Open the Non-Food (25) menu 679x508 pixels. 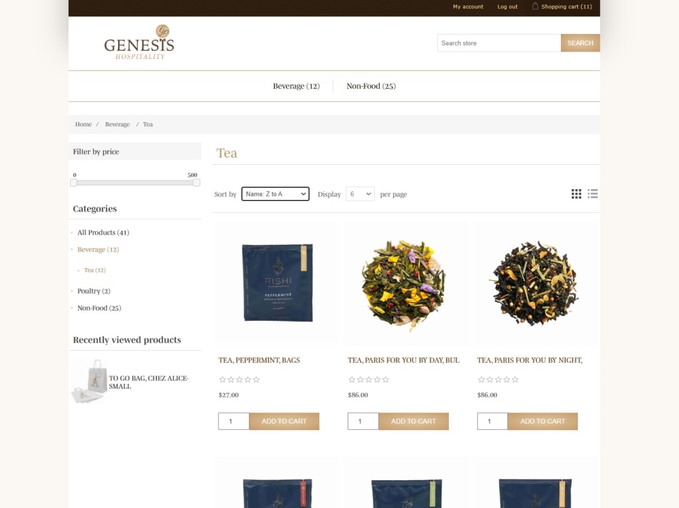click(x=371, y=86)
